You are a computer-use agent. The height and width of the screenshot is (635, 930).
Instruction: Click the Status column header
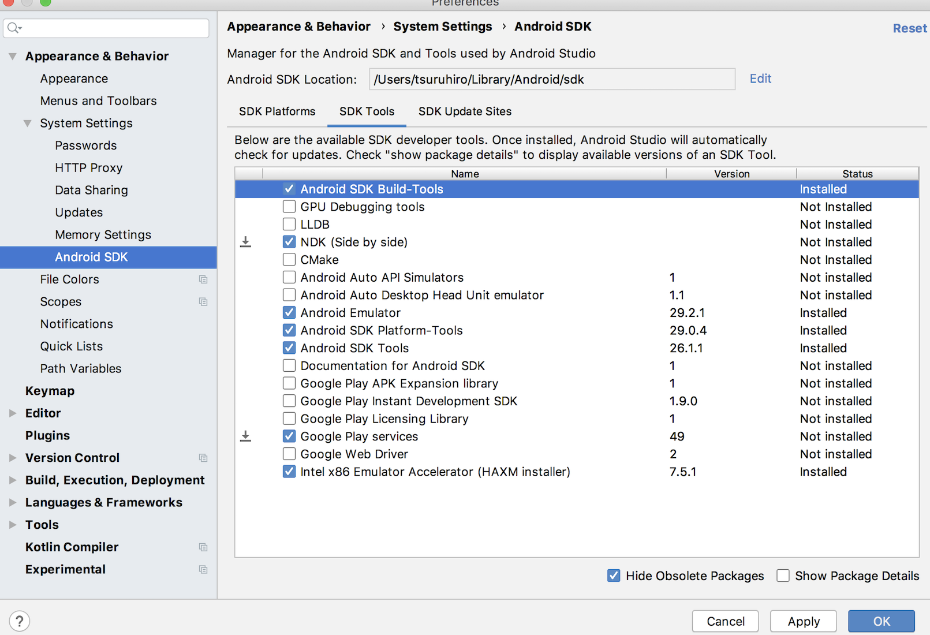[857, 174]
